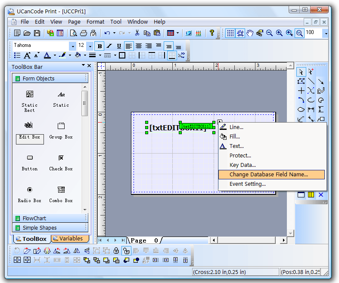Open the font color A dropdown arrow

pyautogui.click(x=55, y=55)
